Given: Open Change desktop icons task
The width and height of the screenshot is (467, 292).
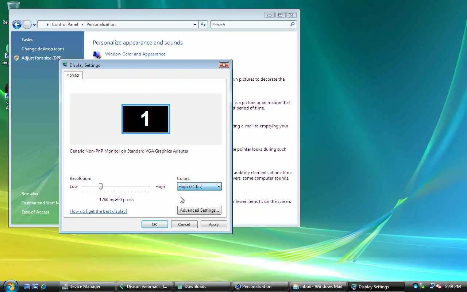Looking at the screenshot, I should coord(43,49).
